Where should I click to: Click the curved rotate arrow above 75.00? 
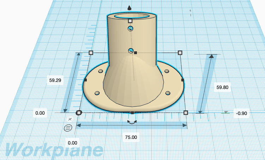click(132, 122)
